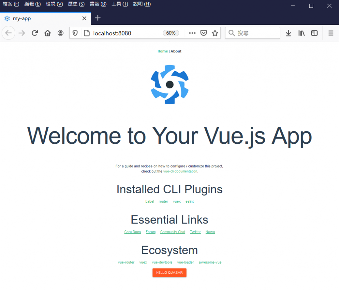Screen dimensions: 339x291
Task: Open the 編輯 (E) menu
Action: (x=33, y=4)
